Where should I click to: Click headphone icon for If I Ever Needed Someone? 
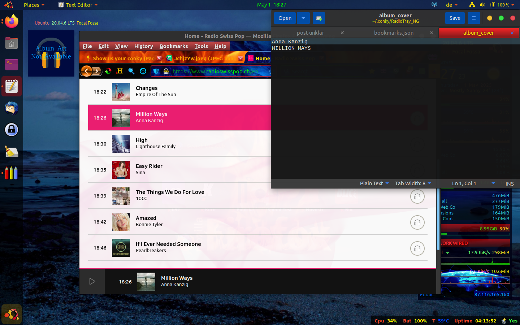coord(417,248)
